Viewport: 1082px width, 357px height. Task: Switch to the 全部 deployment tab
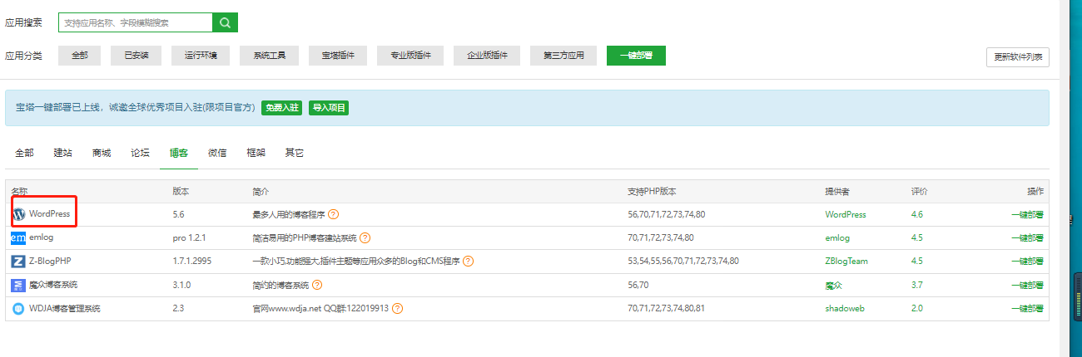(25, 153)
